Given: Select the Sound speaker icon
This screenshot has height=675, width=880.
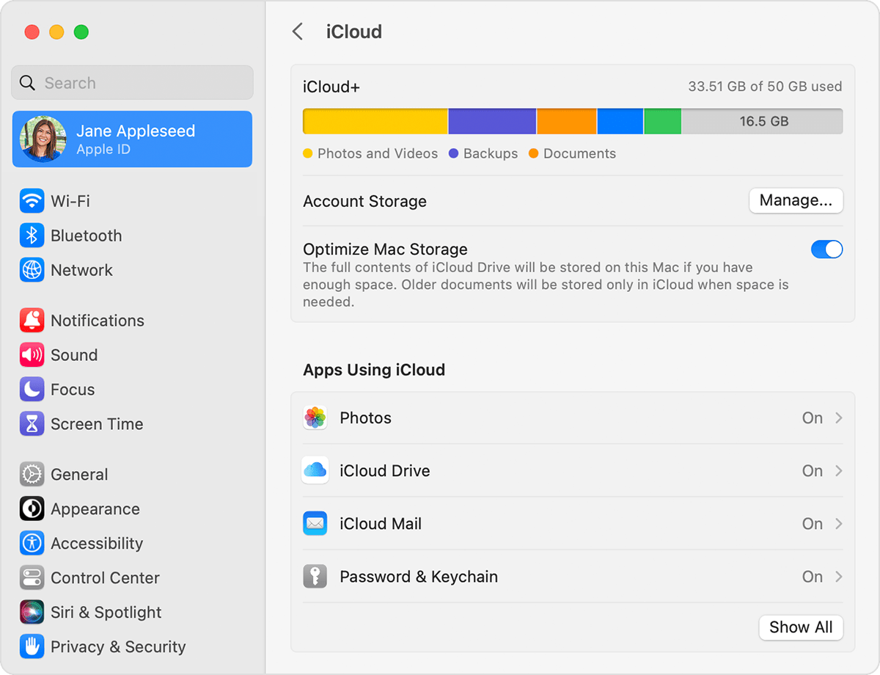Looking at the screenshot, I should [32, 354].
